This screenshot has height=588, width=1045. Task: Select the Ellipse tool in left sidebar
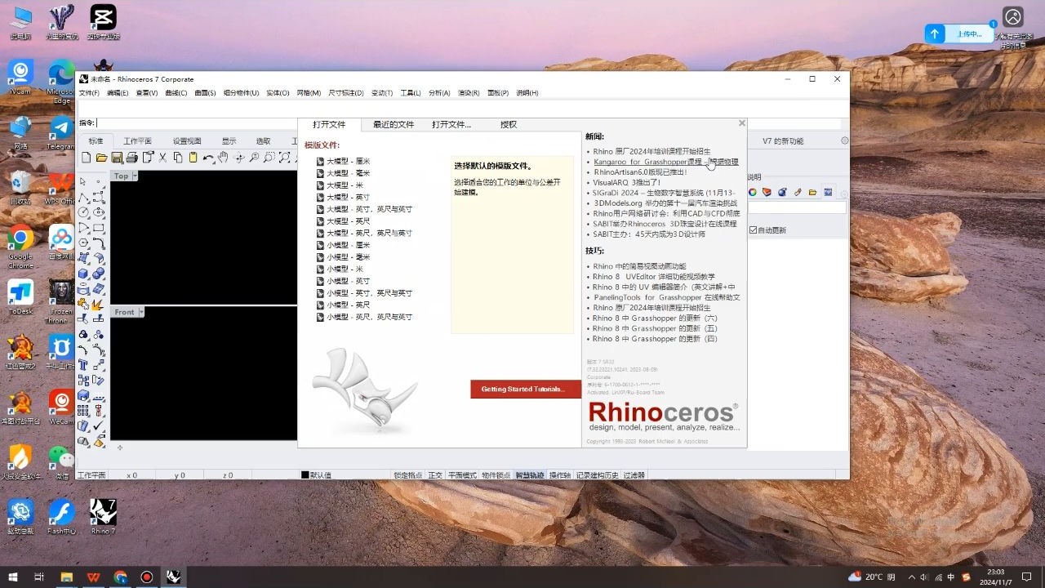pyautogui.click(x=99, y=212)
